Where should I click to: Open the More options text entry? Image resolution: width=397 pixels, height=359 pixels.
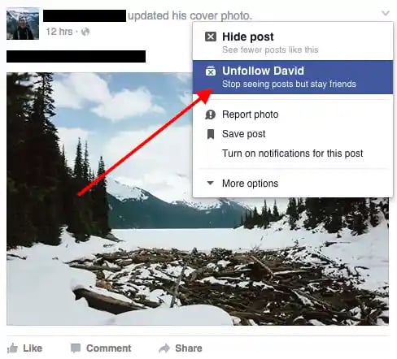point(250,184)
